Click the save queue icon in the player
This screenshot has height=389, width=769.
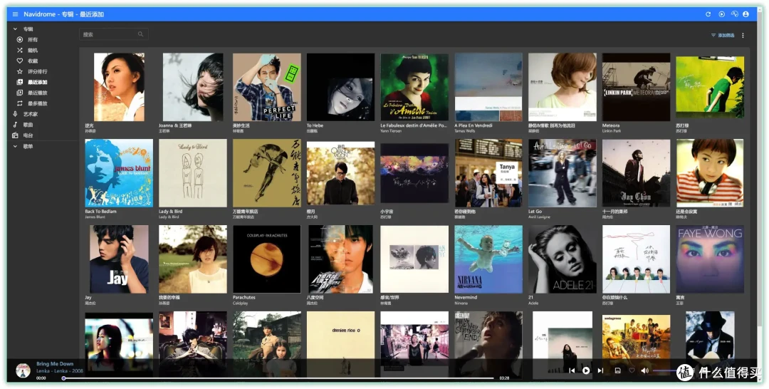(618, 371)
